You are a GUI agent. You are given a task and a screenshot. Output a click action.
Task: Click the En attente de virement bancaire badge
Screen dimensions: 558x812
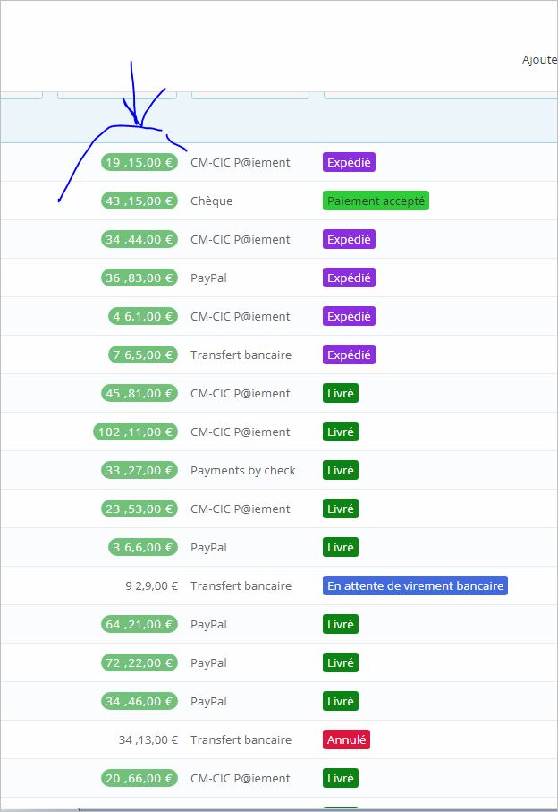[415, 585]
